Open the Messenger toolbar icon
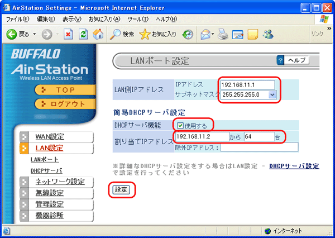This screenshot has height=238, width=335. pos(268,34)
